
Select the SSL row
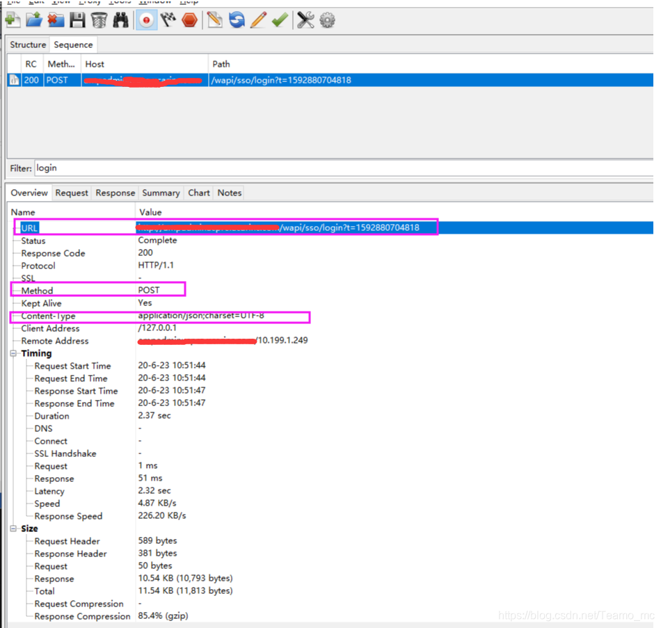tap(330, 278)
